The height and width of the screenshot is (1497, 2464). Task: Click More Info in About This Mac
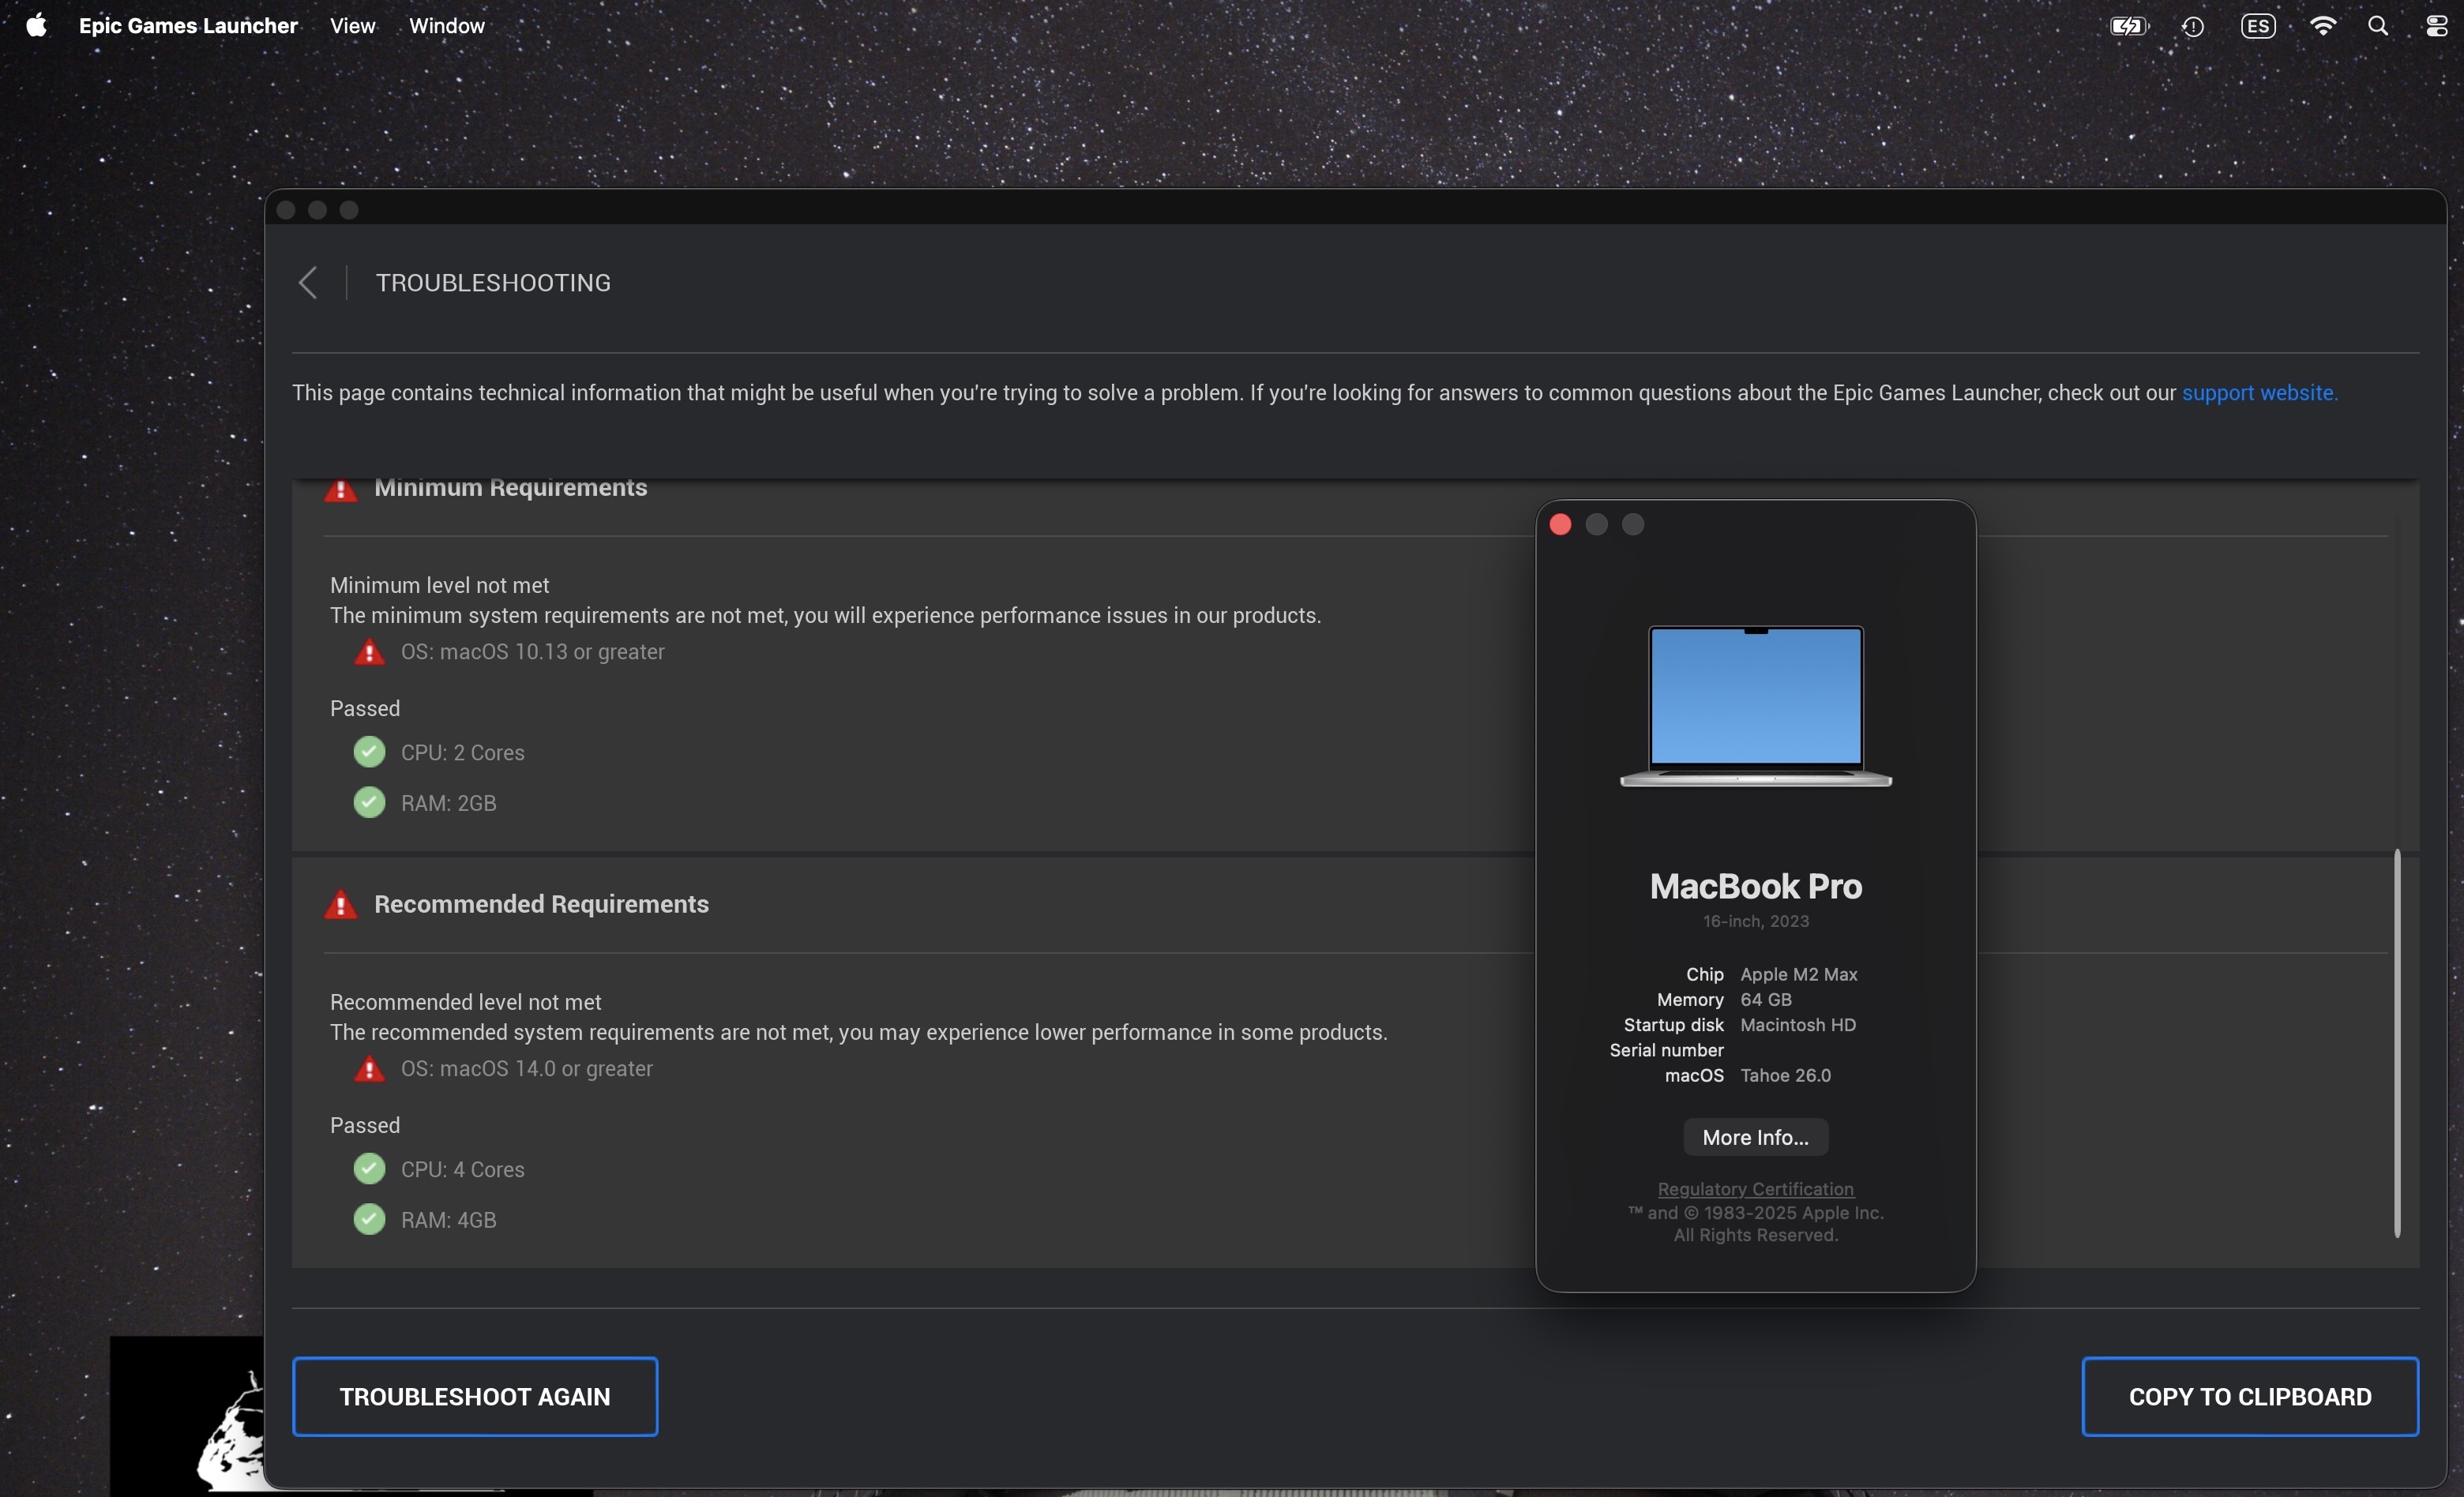point(1755,1138)
